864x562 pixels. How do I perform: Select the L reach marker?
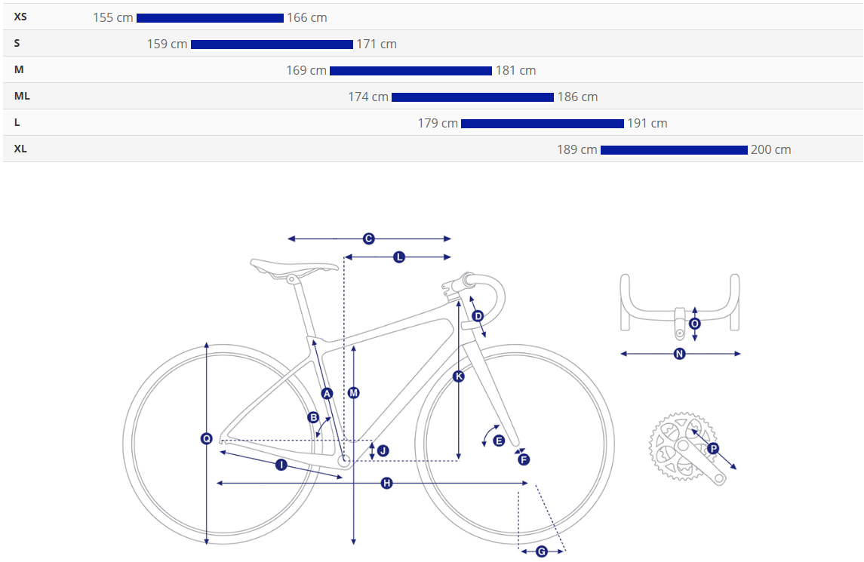pos(399,257)
